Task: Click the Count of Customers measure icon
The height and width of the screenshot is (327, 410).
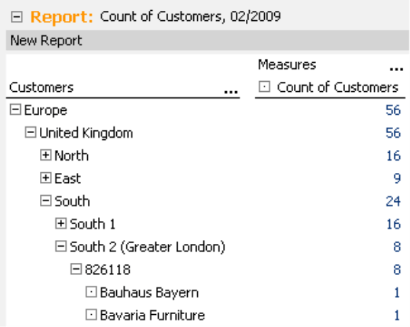Action: pyautogui.click(x=264, y=86)
